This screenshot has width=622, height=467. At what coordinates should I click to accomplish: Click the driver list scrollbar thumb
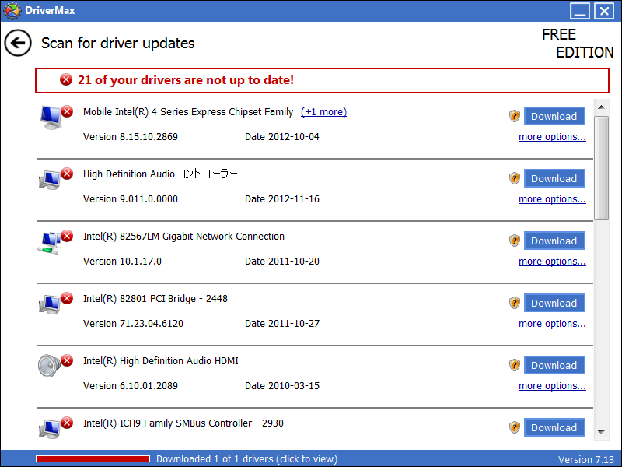tap(601, 168)
